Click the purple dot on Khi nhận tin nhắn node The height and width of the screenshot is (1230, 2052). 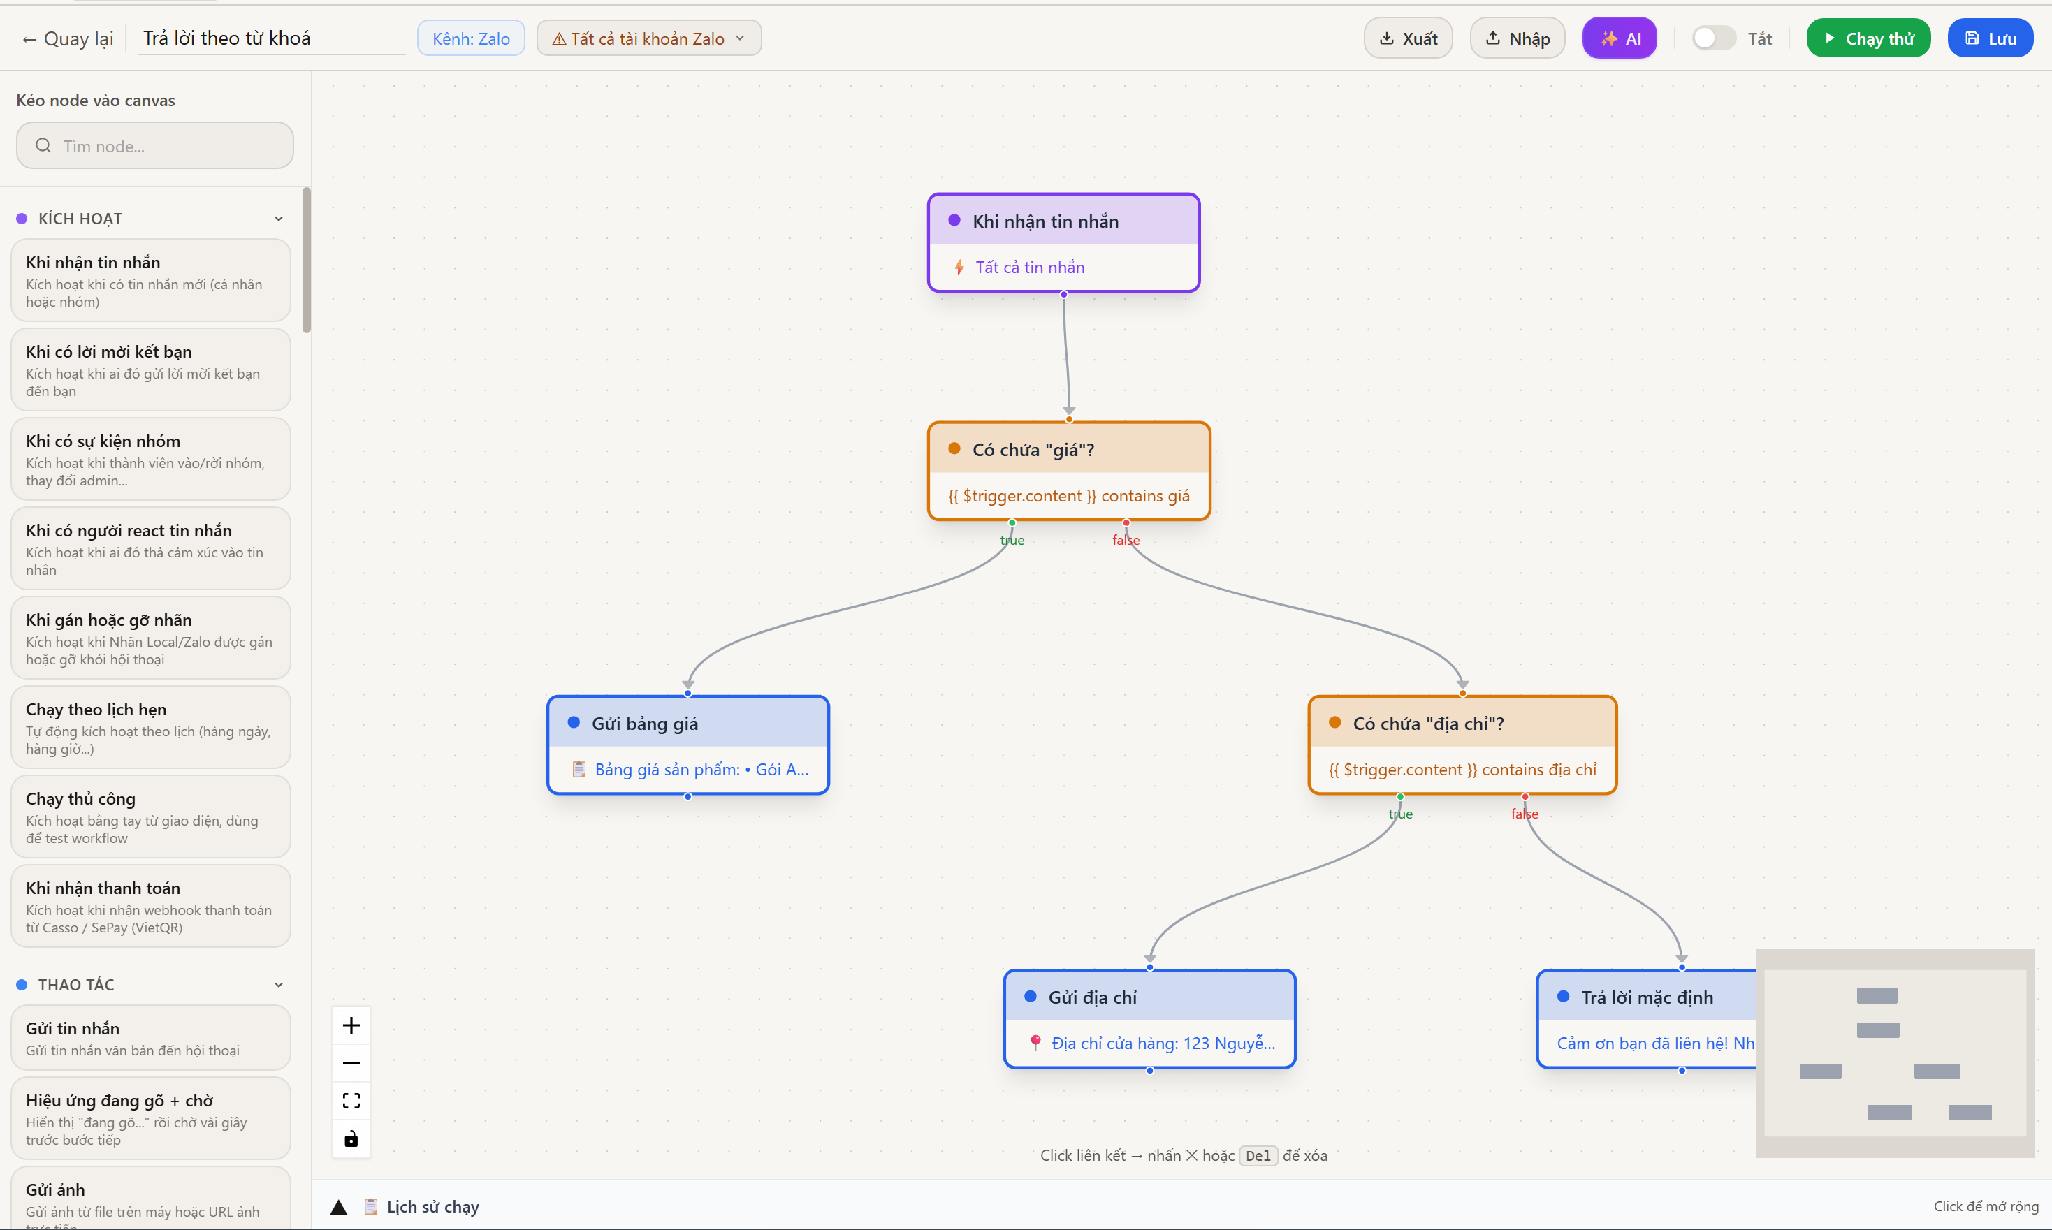pyautogui.click(x=954, y=221)
